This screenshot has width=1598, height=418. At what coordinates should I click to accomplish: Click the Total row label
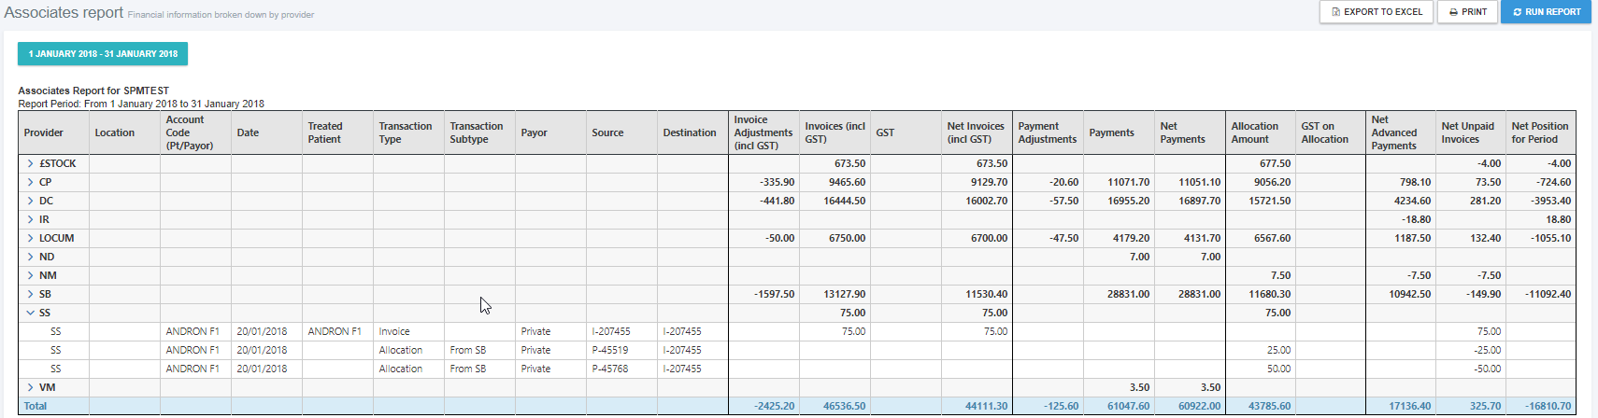(36, 406)
